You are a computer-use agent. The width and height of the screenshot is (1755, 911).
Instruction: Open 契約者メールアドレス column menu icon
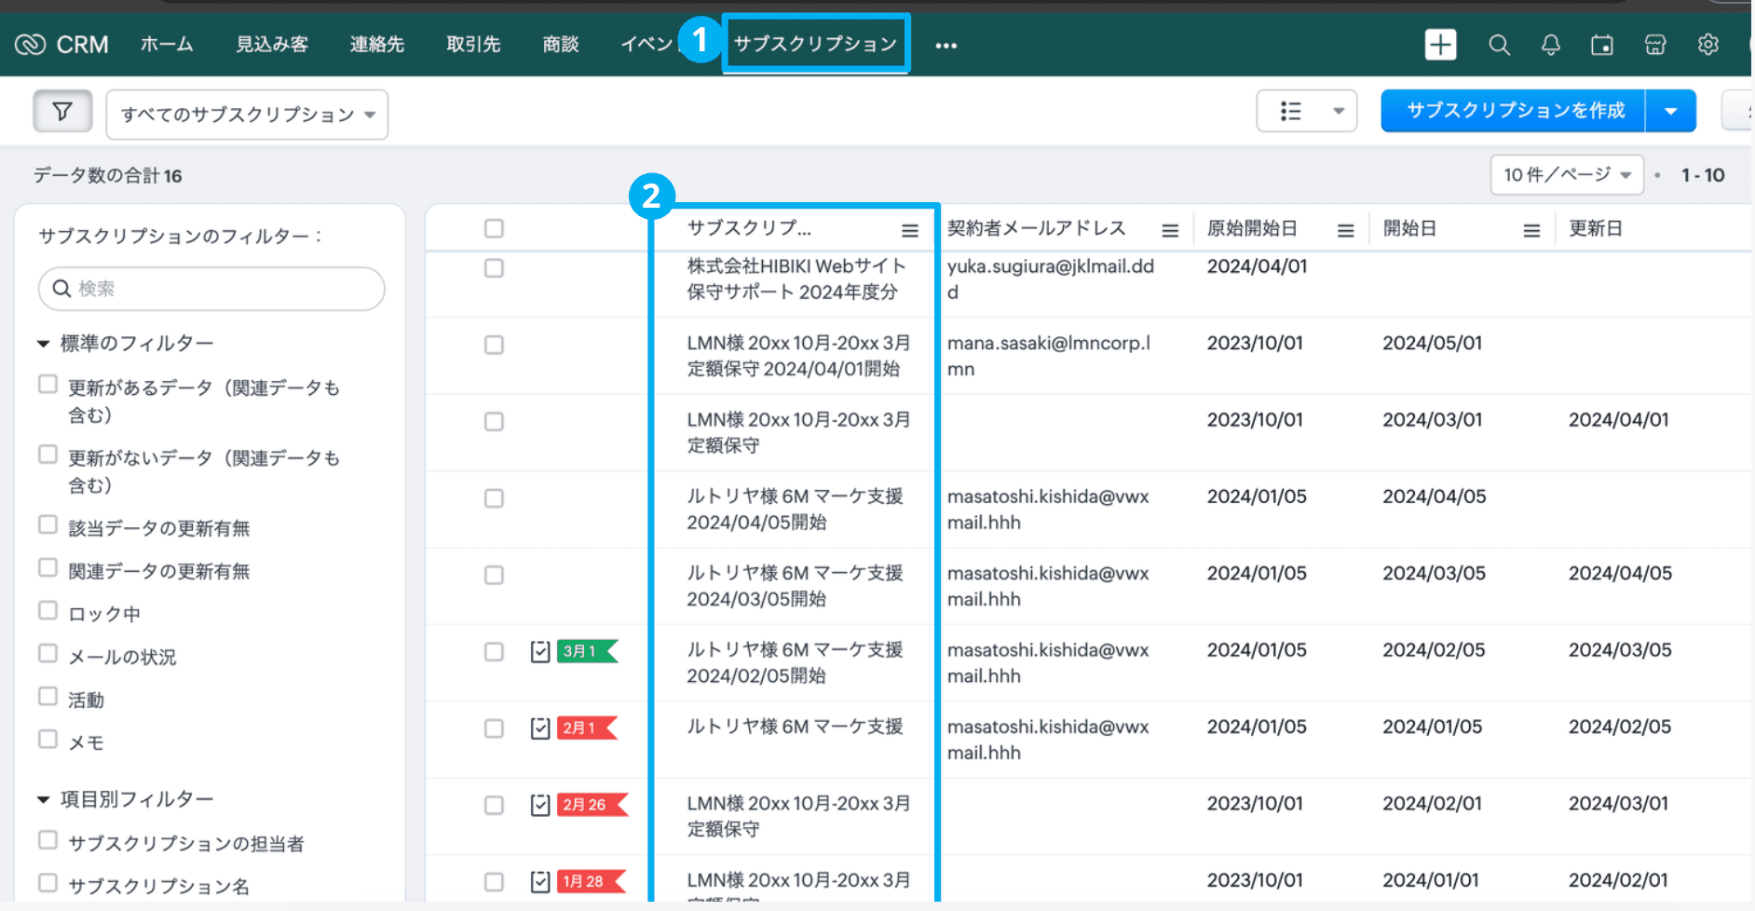click(1170, 230)
